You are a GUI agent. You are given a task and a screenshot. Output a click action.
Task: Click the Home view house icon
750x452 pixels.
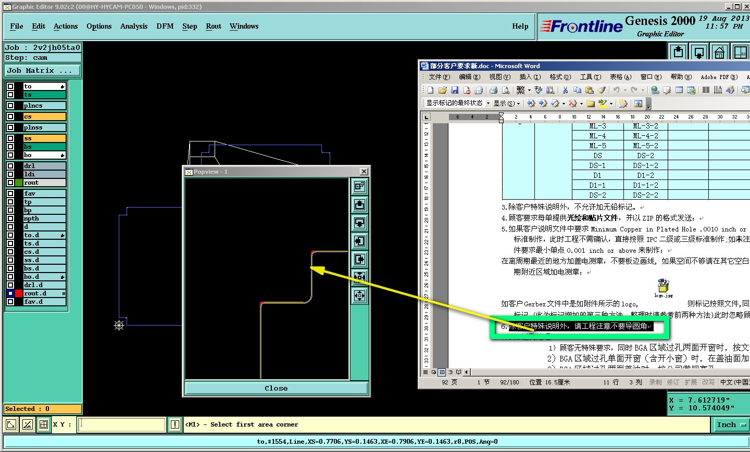pos(719,51)
